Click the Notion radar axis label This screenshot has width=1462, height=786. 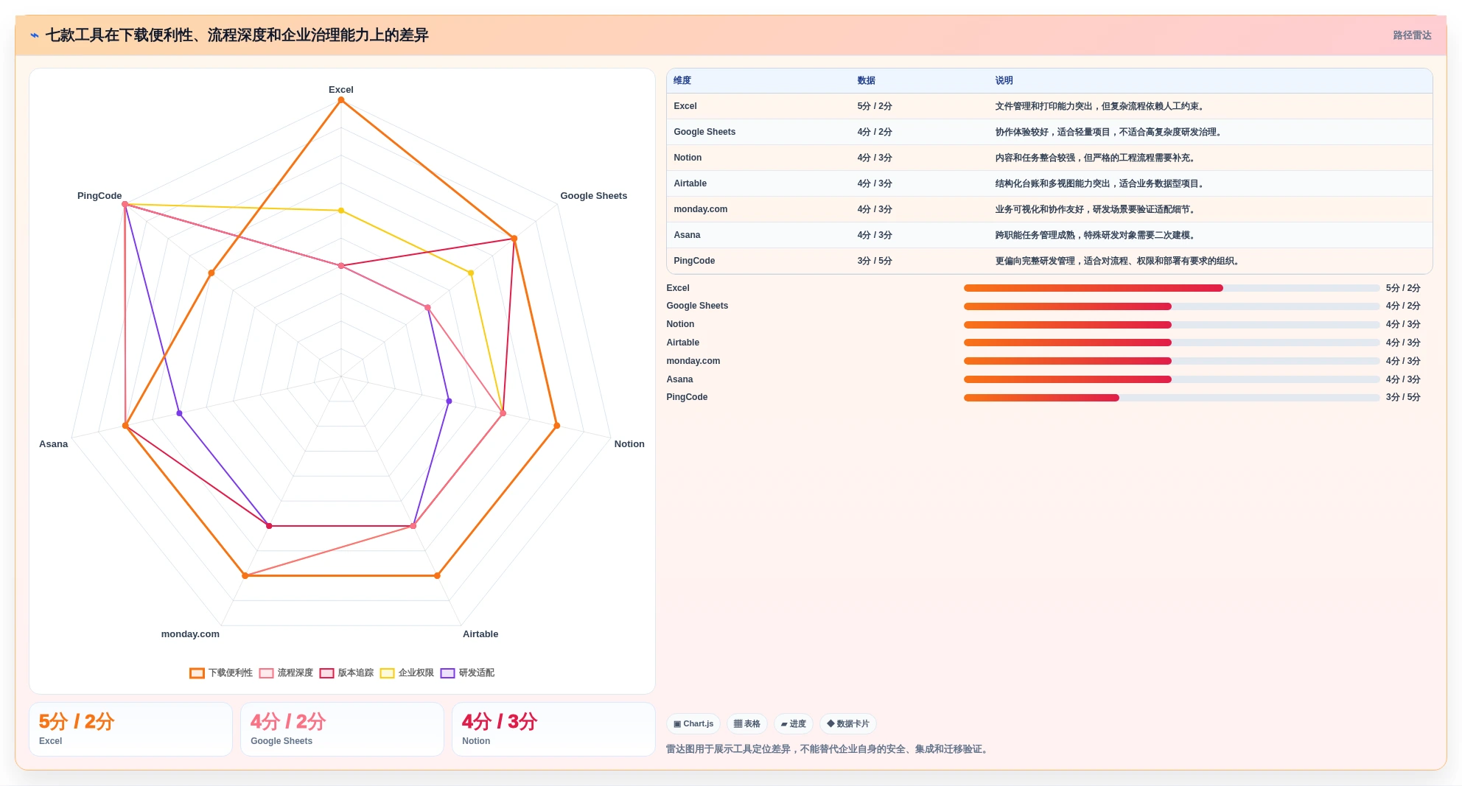click(629, 444)
